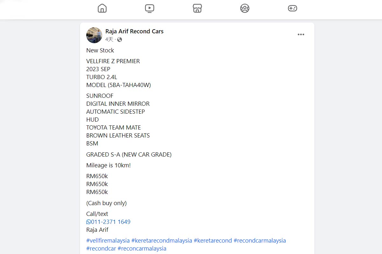382x254 pixels.
Task: Open the #recondcarmalaysia hashtag
Action: click(260, 241)
